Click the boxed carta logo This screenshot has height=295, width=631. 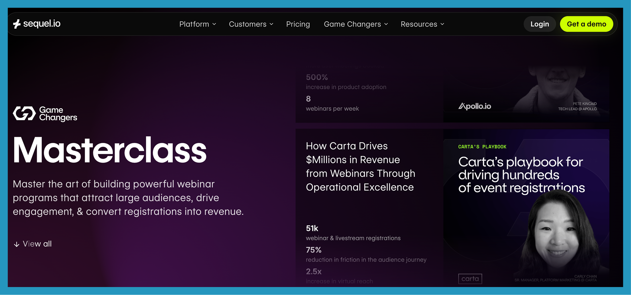[x=470, y=279]
